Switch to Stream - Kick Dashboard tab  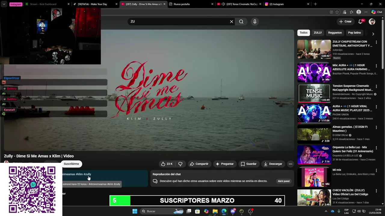47,4
